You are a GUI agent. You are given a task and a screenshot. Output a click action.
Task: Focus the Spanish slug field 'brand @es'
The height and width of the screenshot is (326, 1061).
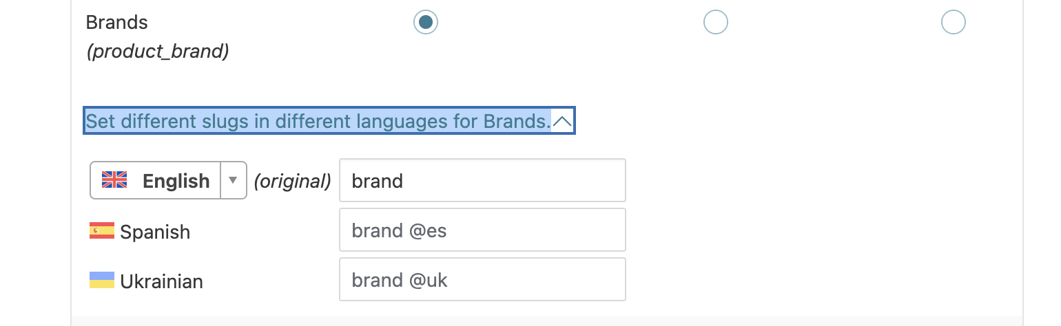click(482, 230)
